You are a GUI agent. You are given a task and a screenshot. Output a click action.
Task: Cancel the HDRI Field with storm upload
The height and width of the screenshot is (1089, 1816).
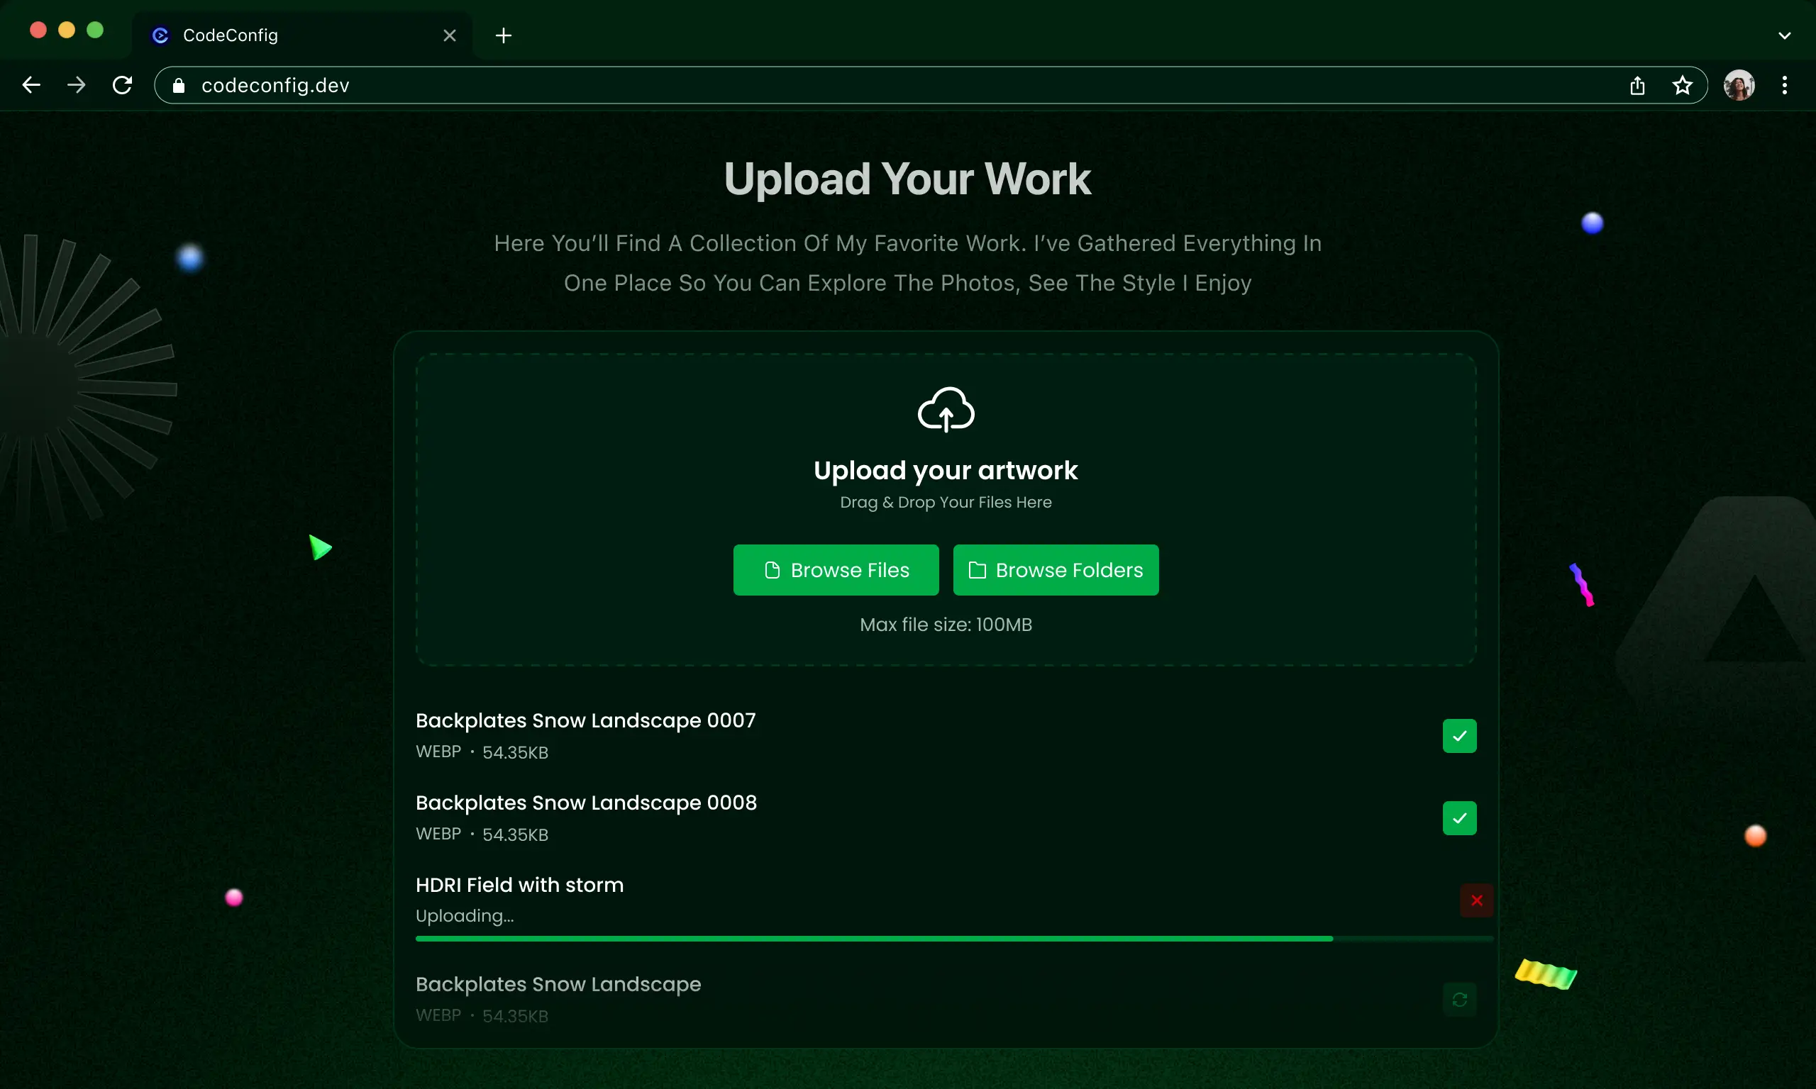coord(1476,900)
